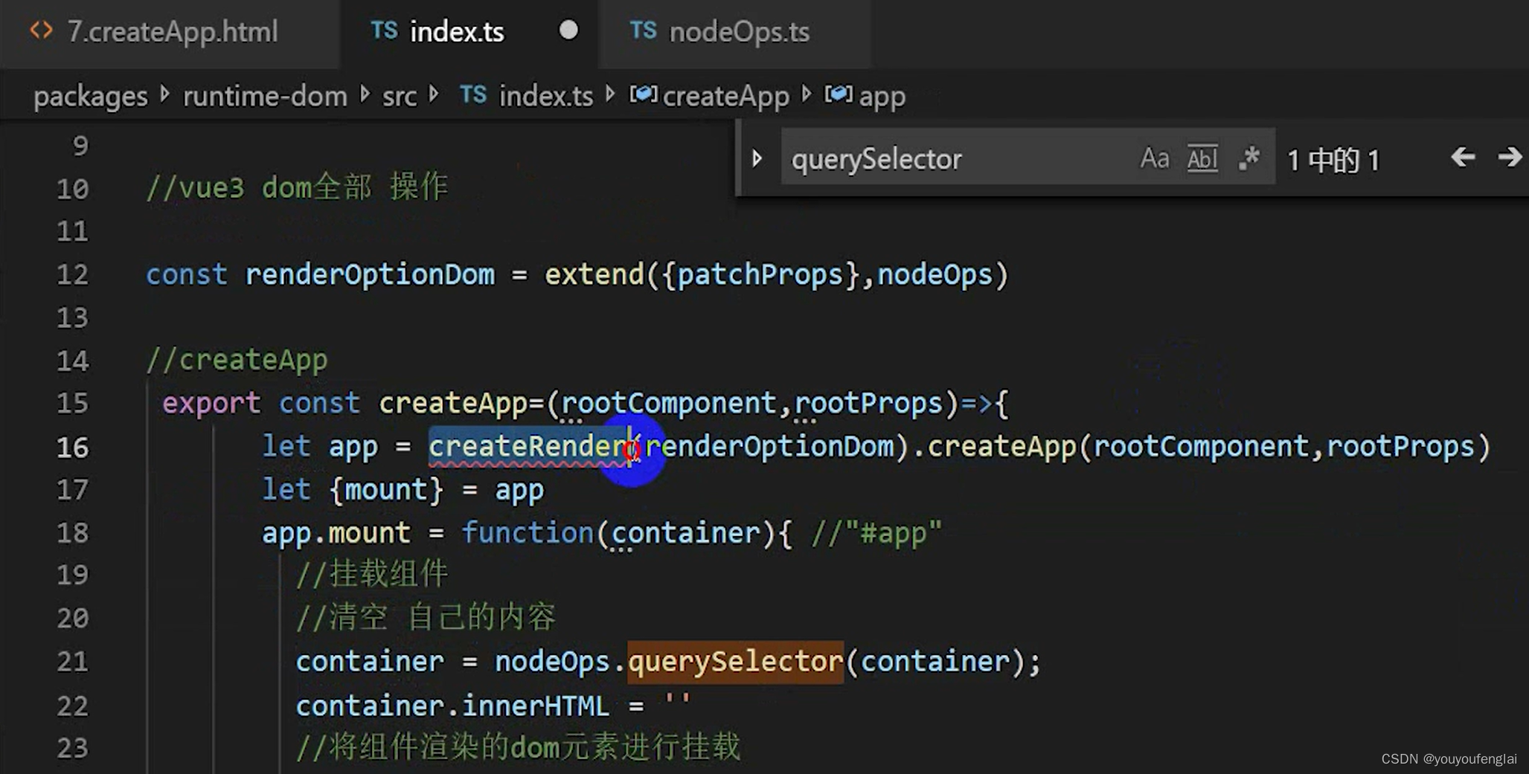Click line number 16 in the gutter
Viewport: 1529px width, 774px height.
pos(72,448)
